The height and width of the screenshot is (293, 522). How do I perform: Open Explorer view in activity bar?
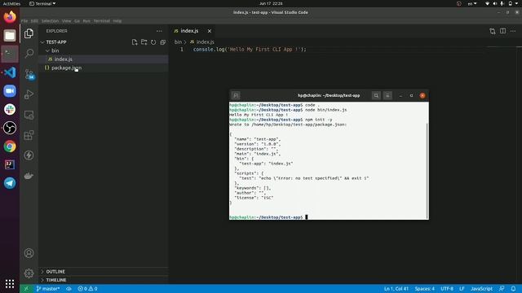pos(29,33)
